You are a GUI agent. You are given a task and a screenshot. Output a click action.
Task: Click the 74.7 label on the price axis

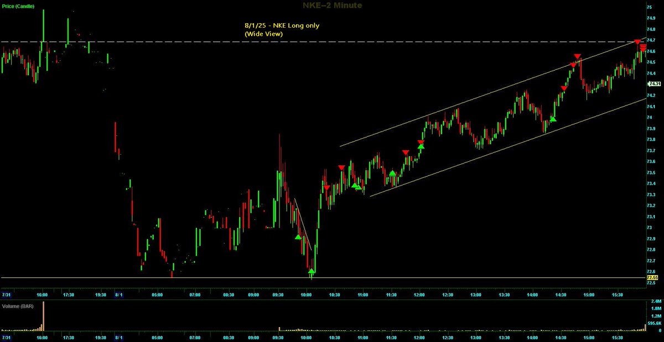point(651,40)
